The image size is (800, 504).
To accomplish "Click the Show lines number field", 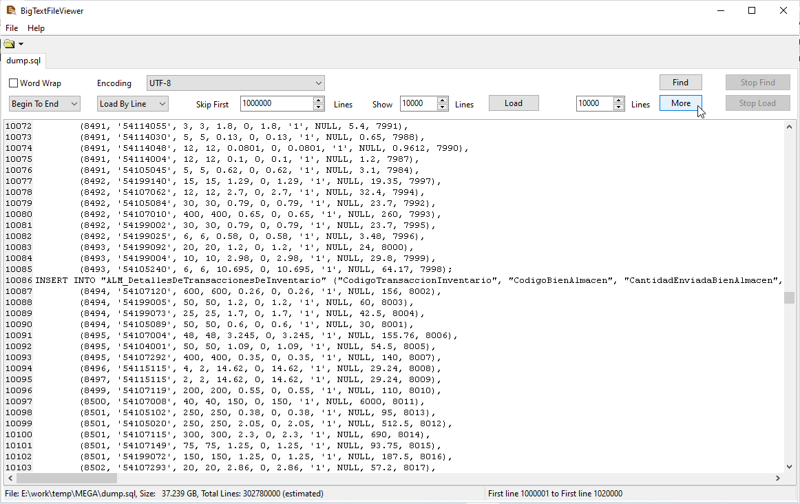I will (x=417, y=103).
